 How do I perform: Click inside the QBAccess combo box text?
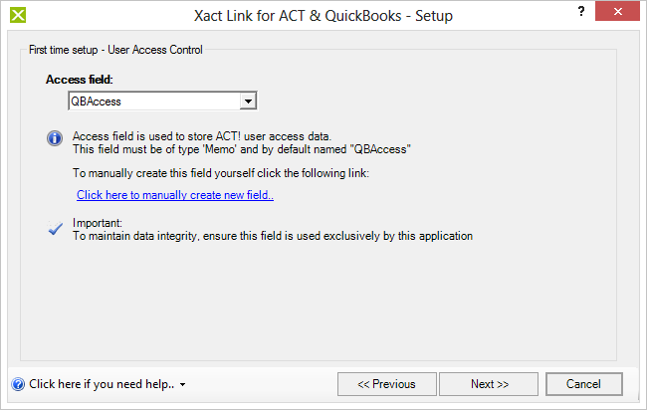(154, 102)
